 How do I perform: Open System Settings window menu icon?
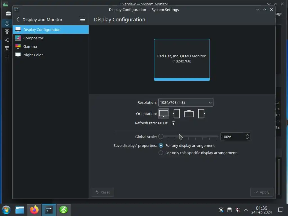[x=16, y=9]
